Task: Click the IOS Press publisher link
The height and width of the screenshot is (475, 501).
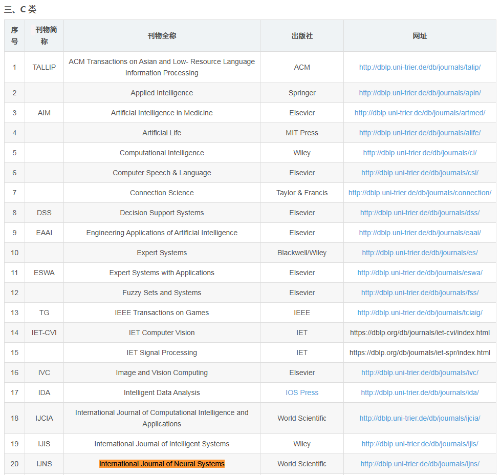Action: pyautogui.click(x=302, y=393)
